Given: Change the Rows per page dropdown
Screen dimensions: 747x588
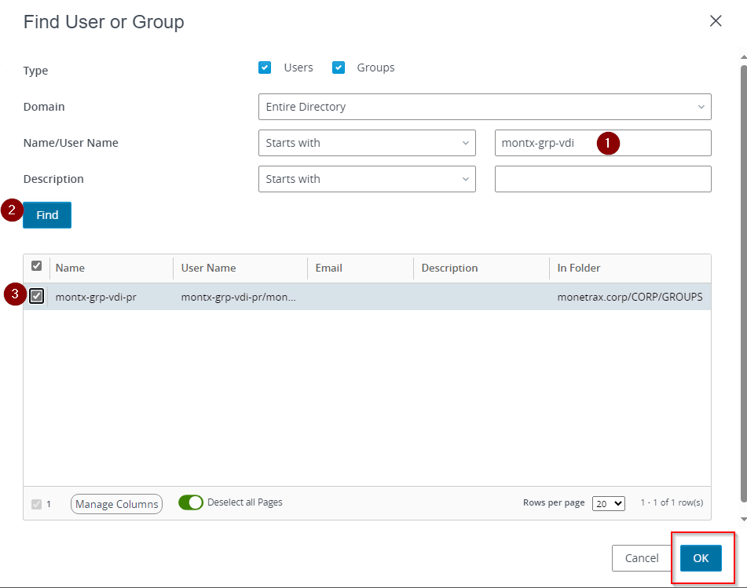Looking at the screenshot, I should [609, 503].
